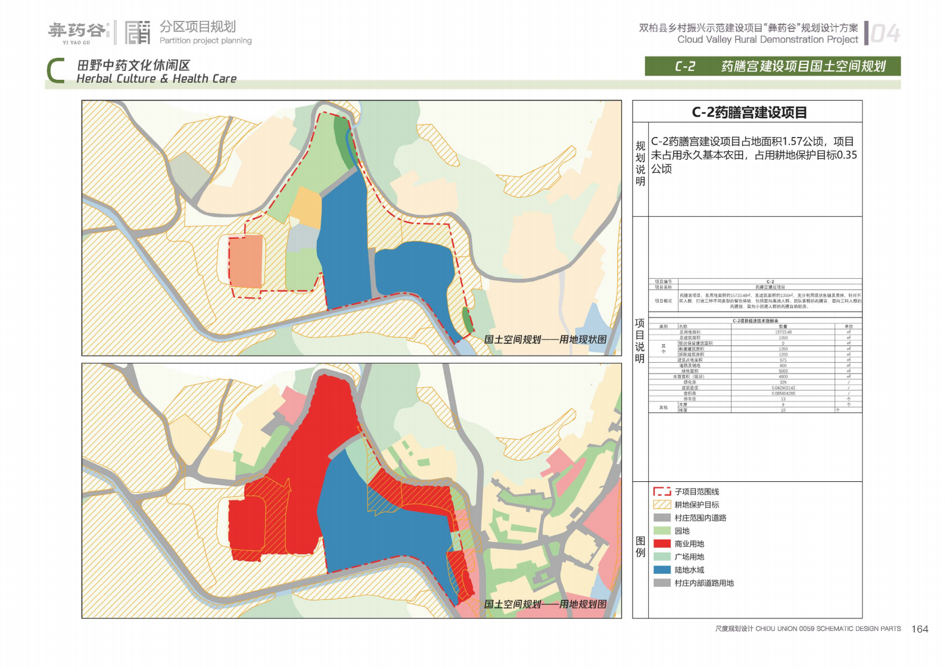
Task: Click the C-2药膳宫建设项目 panel title
Action: 749,112
